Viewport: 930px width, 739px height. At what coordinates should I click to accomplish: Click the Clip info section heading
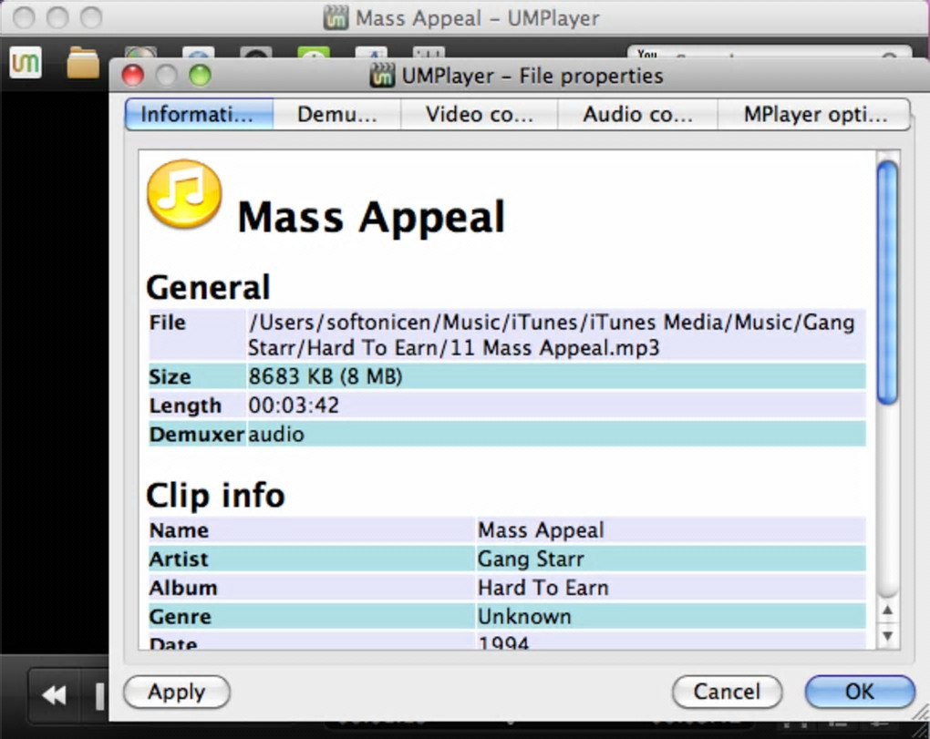215,496
